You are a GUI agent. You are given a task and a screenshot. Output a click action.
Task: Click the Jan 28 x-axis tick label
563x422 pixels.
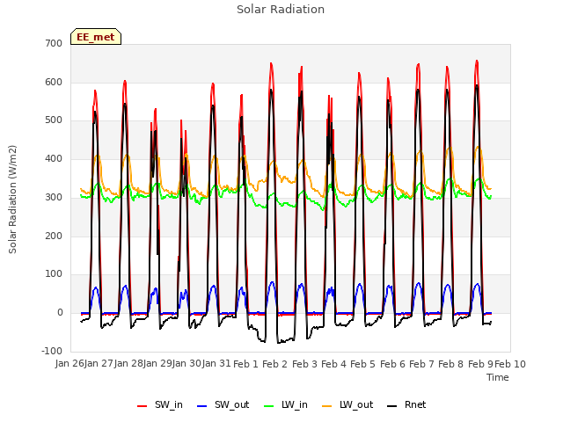tap(128, 364)
